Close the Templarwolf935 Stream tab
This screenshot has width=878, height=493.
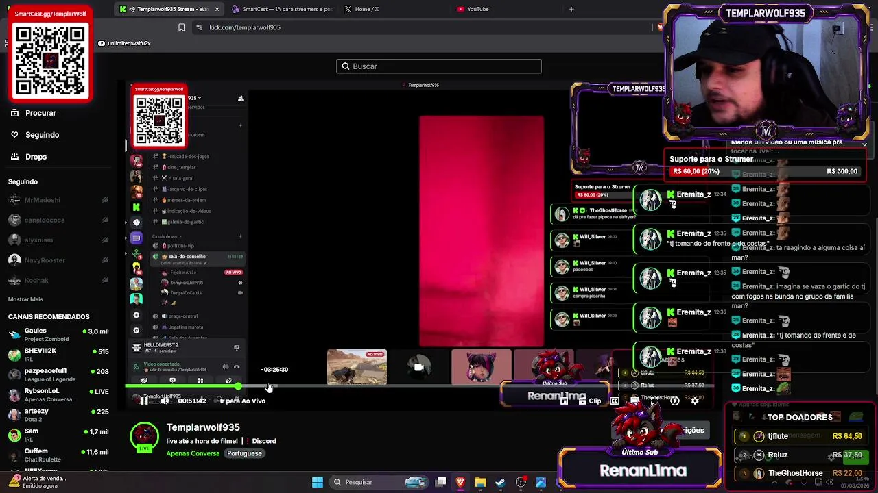pyautogui.click(x=217, y=9)
